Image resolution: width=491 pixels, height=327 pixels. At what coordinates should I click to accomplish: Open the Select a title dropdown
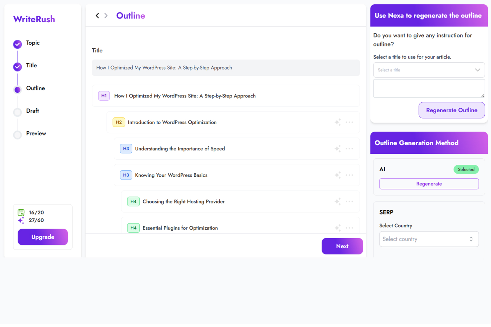(x=429, y=70)
